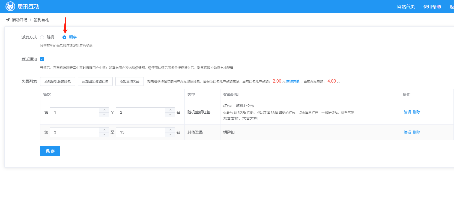Decrease the second row end rank stepper
Screen dimensions: 454x224
(170, 135)
